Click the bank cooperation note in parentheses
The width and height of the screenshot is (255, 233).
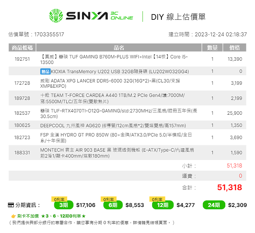click(x=92, y=222)
